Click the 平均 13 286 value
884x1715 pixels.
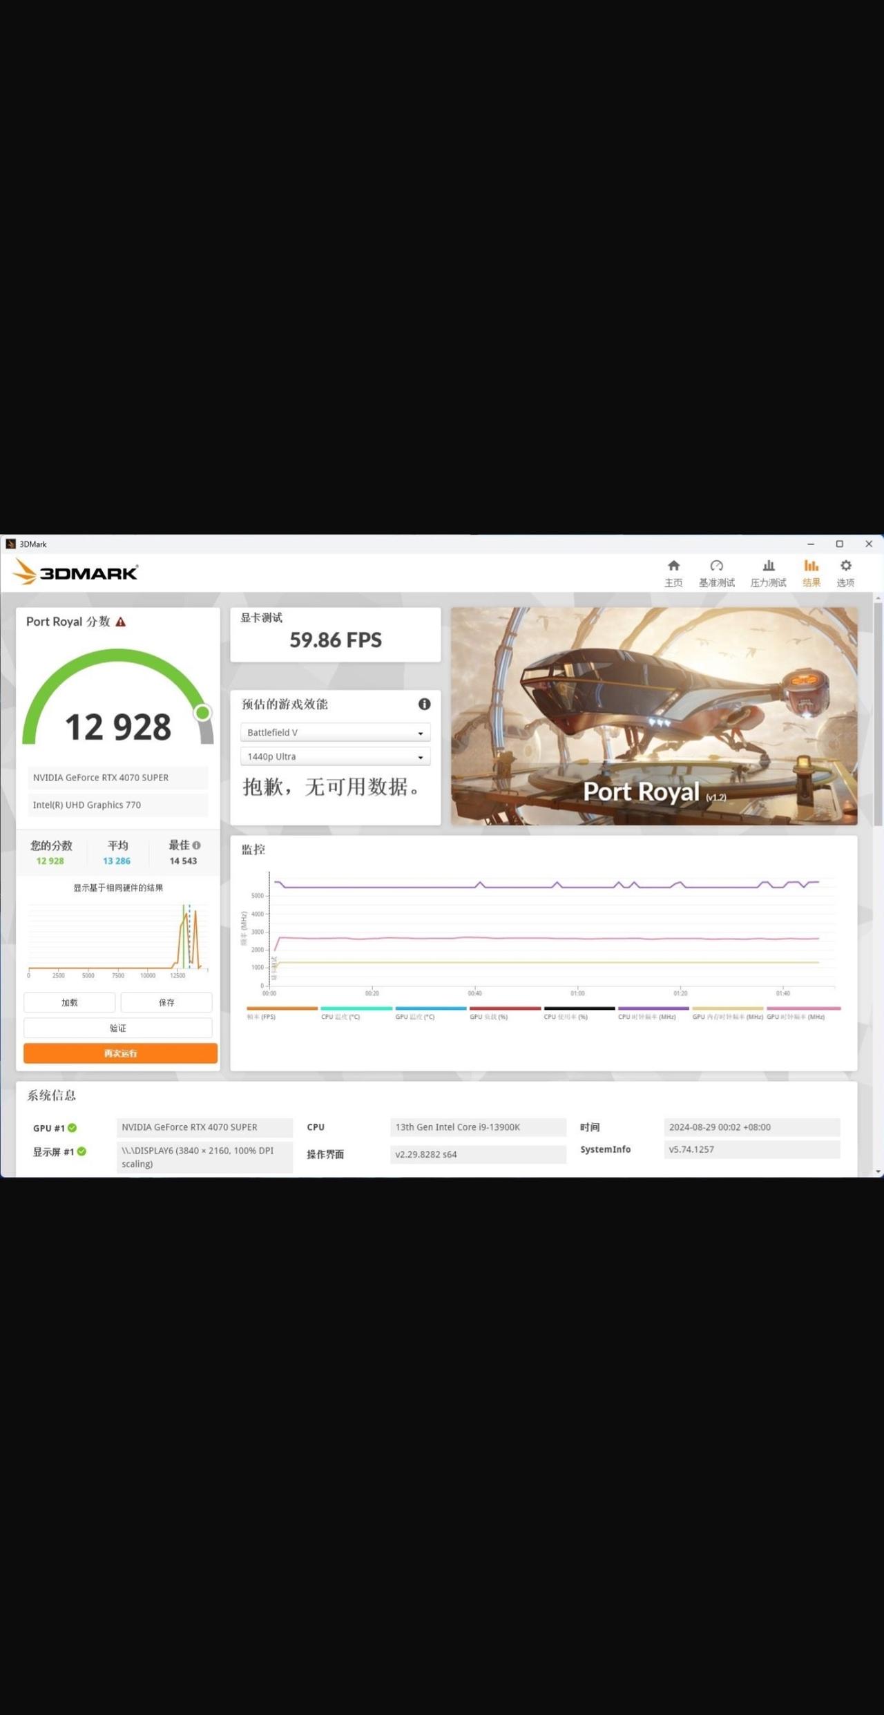click(117, 861)
